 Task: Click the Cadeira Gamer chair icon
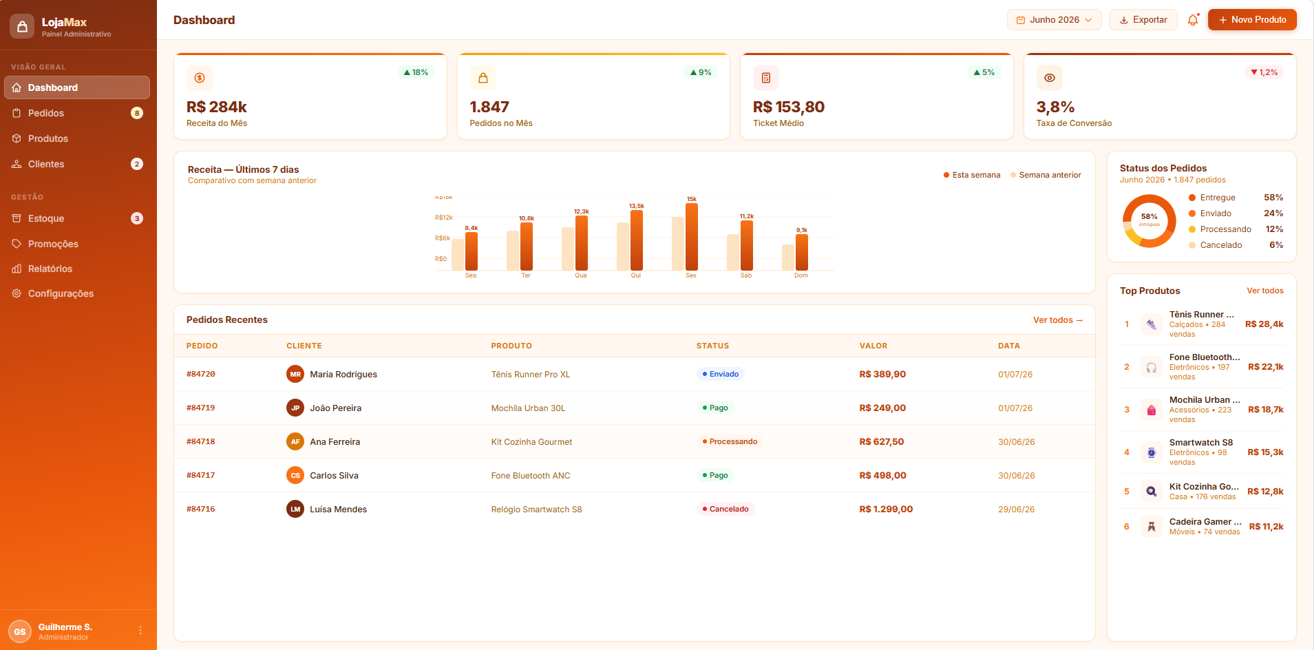click(x=1152, y=527)
